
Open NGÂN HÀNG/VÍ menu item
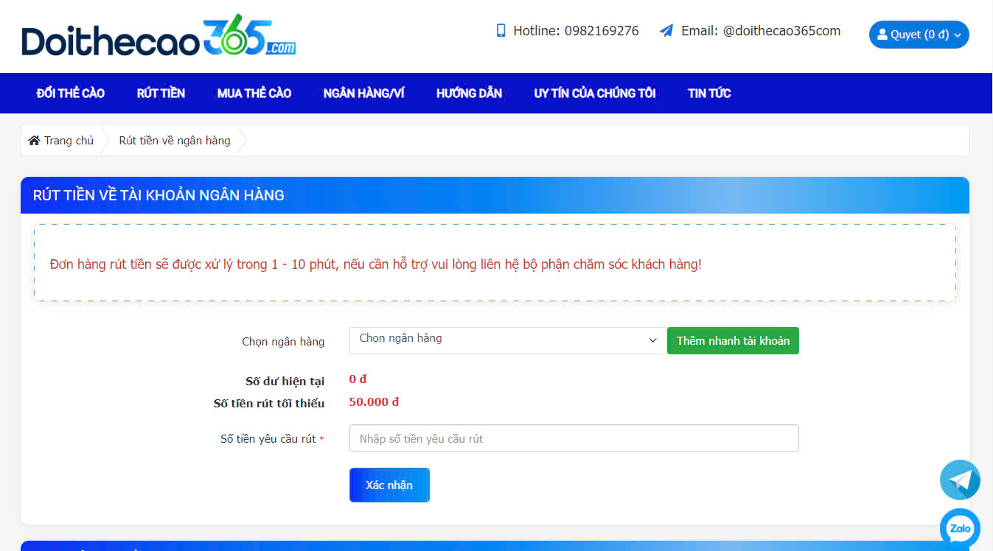pos(364,93)
